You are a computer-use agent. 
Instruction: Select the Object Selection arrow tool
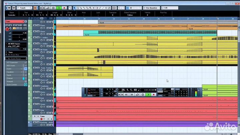(74, 8)
